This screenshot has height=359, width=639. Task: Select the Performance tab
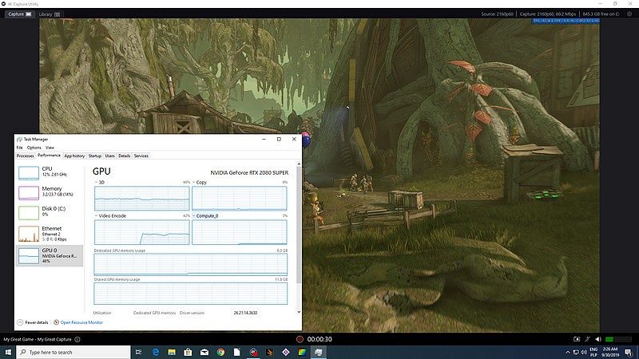[x=49, y=156]
